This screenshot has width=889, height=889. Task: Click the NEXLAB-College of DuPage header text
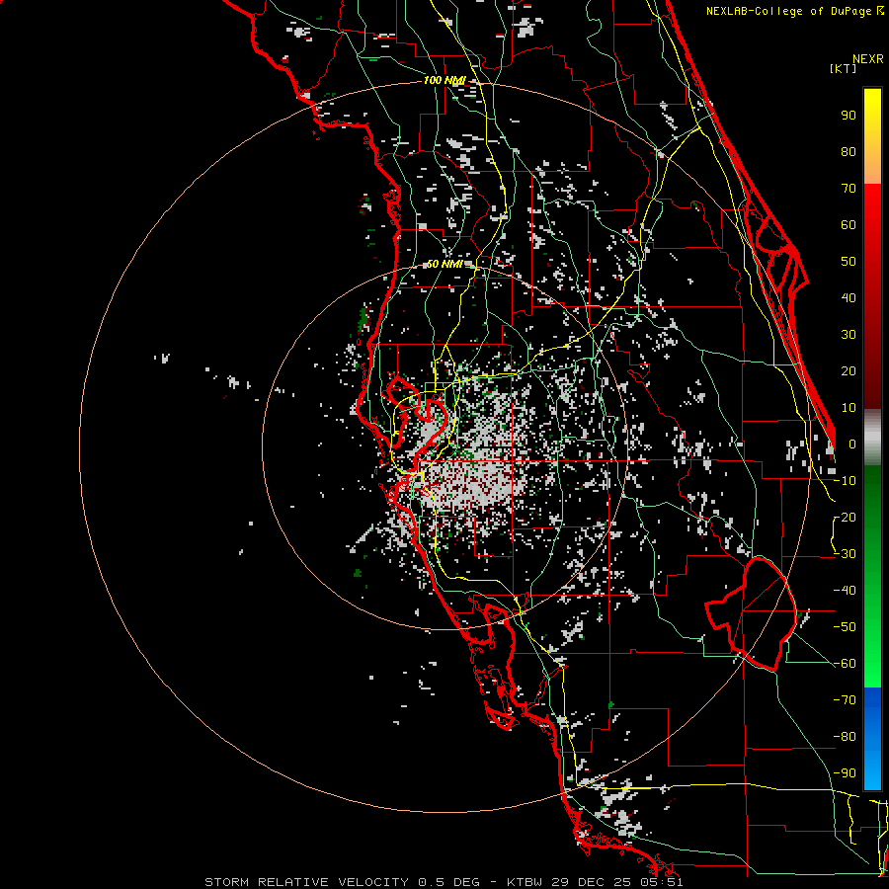[x=788, y=11]
